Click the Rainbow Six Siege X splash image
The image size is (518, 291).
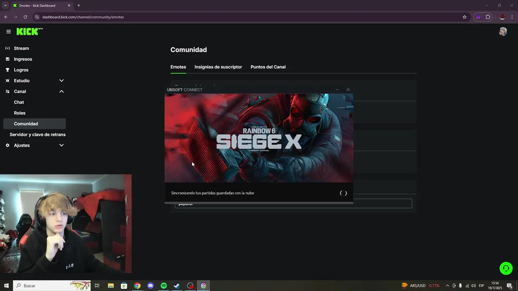click(x=259, y=138)
